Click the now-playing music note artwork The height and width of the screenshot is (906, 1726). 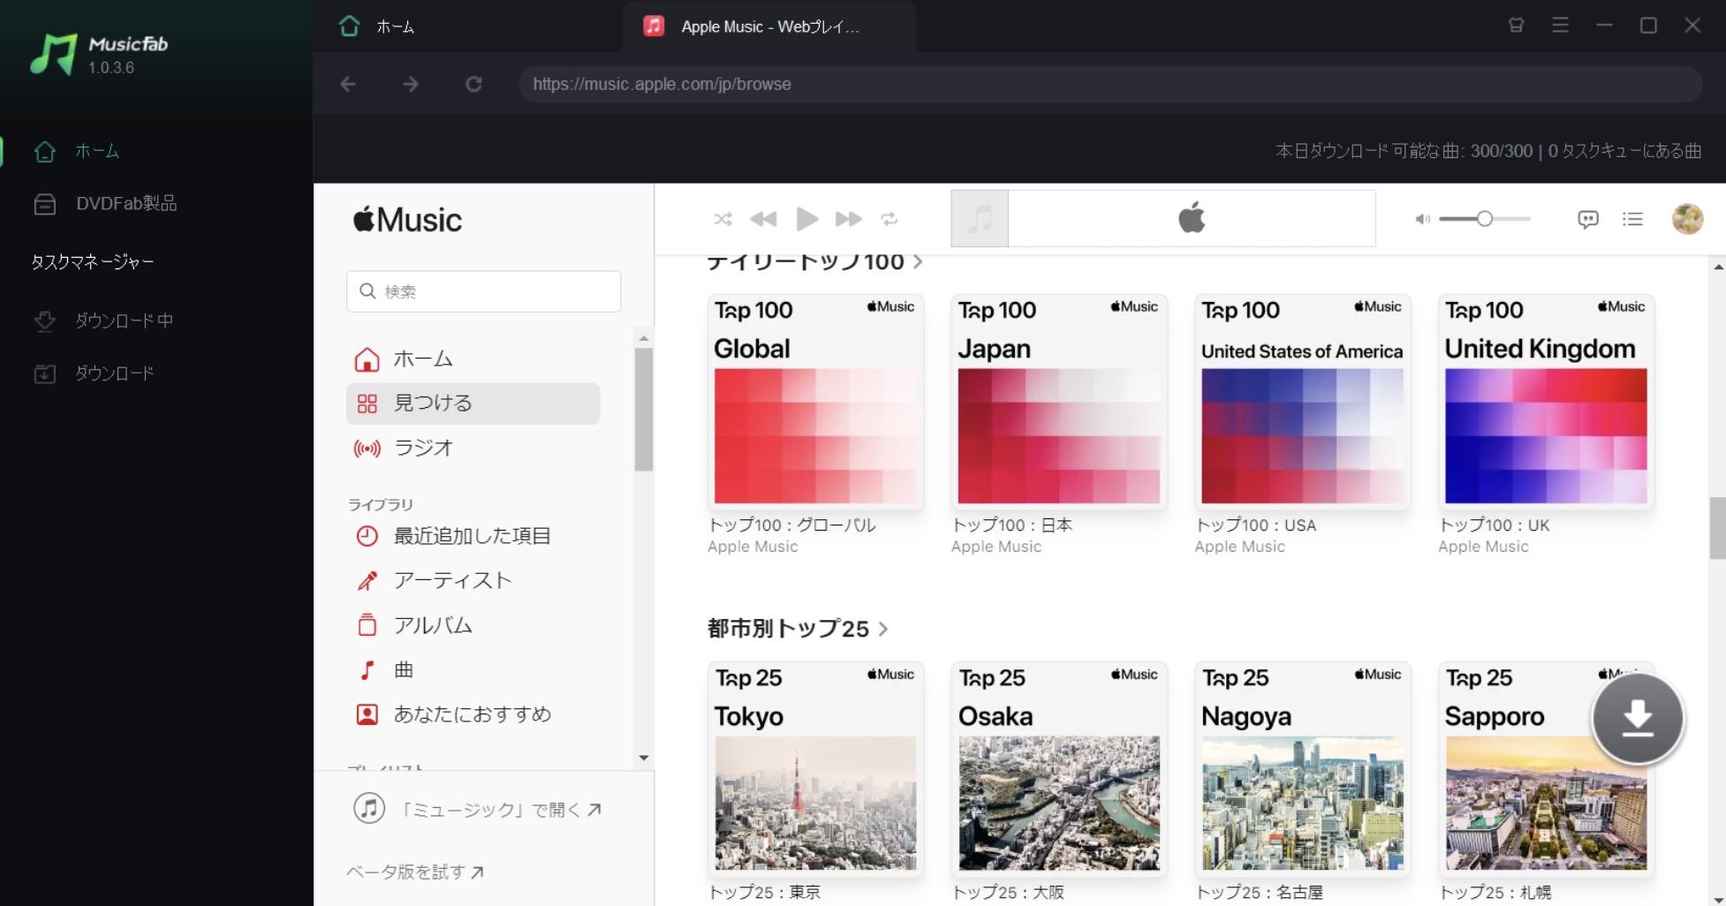pyautogui.click(x=980, y=219)
